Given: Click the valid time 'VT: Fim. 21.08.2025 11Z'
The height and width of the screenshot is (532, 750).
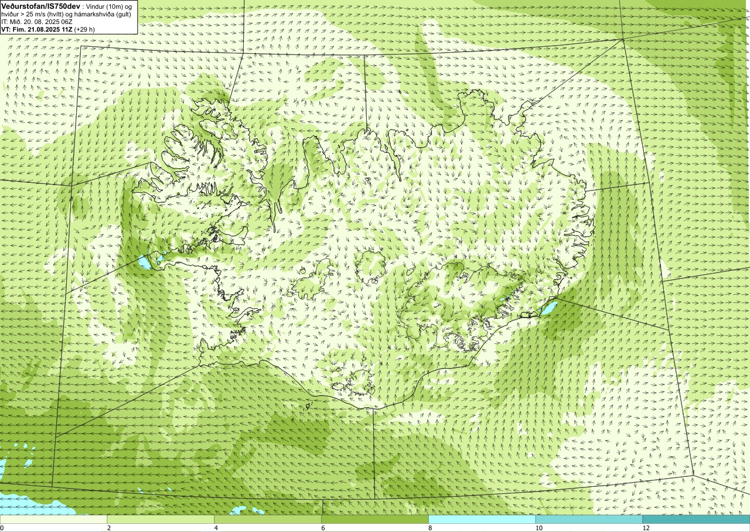Looking at the screenshot, I should pos(36,29).
